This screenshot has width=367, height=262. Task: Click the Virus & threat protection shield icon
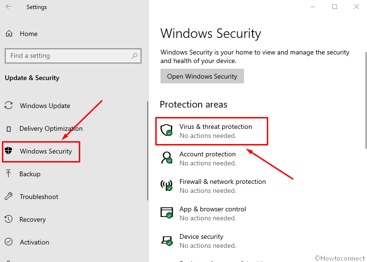tap(167, 130)
